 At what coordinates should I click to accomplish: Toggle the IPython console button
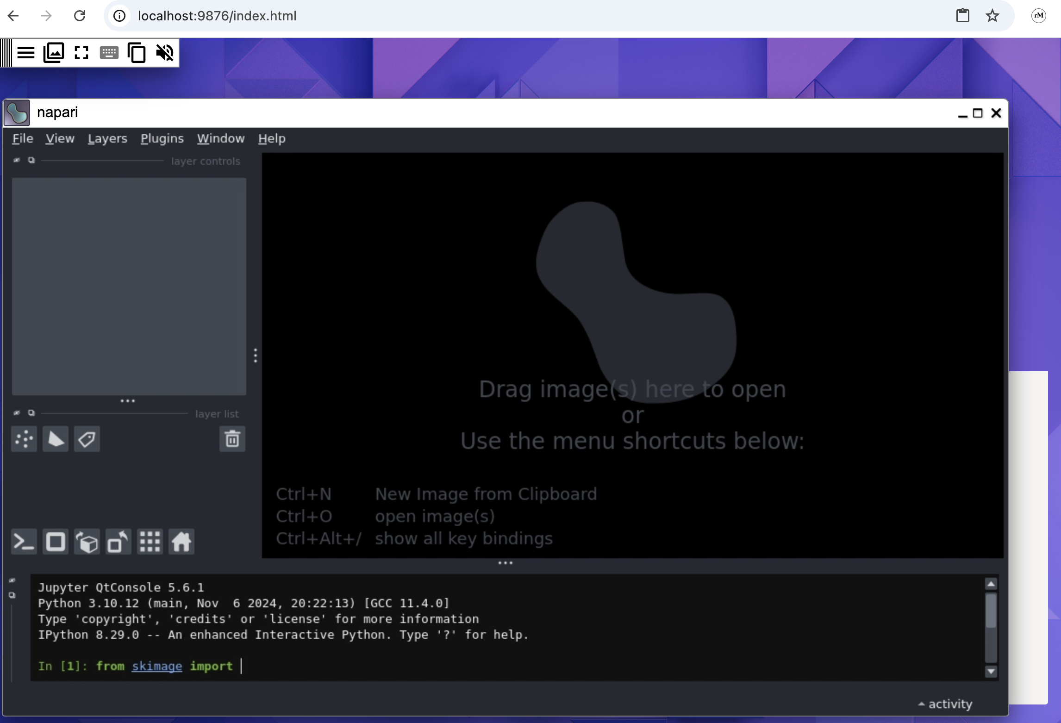click(x=24, y=542)
